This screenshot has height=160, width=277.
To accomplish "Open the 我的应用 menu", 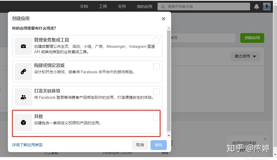I will pyautogui.click(x=144, y=6).
